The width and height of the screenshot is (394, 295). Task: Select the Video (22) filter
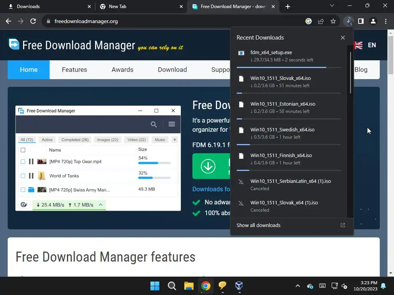tap(137, 140)
